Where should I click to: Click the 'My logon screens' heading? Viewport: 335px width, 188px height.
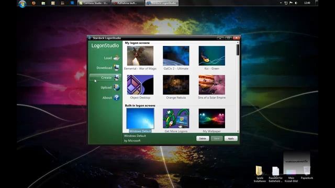[x=137, y=43]
